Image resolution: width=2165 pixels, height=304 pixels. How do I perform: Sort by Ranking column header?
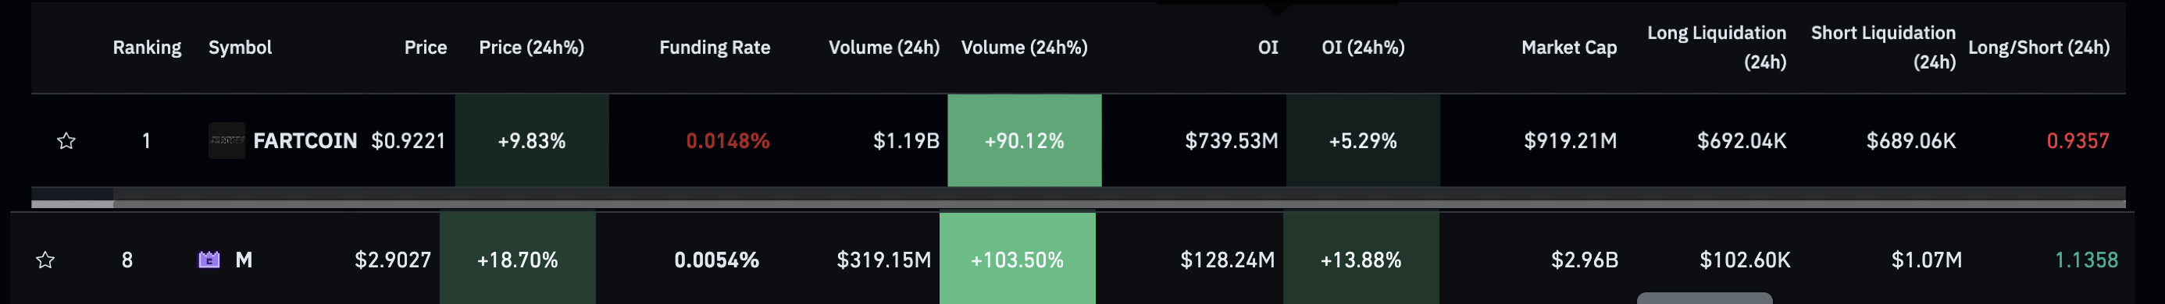coord(147,47)
